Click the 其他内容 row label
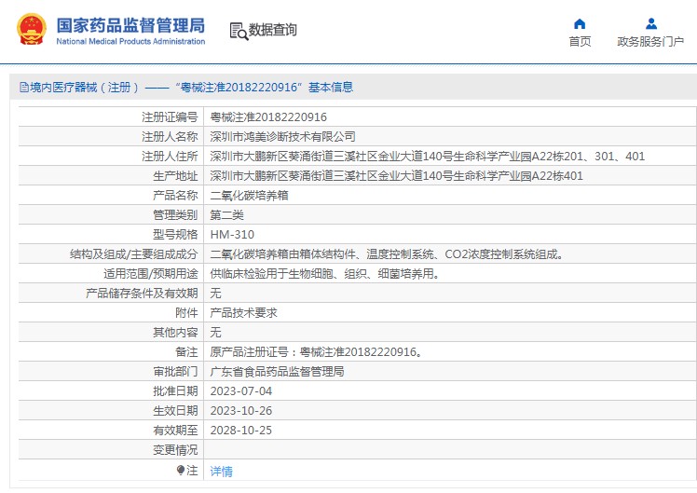The height and width of the screenshot is (493, 697). point(175,332)
